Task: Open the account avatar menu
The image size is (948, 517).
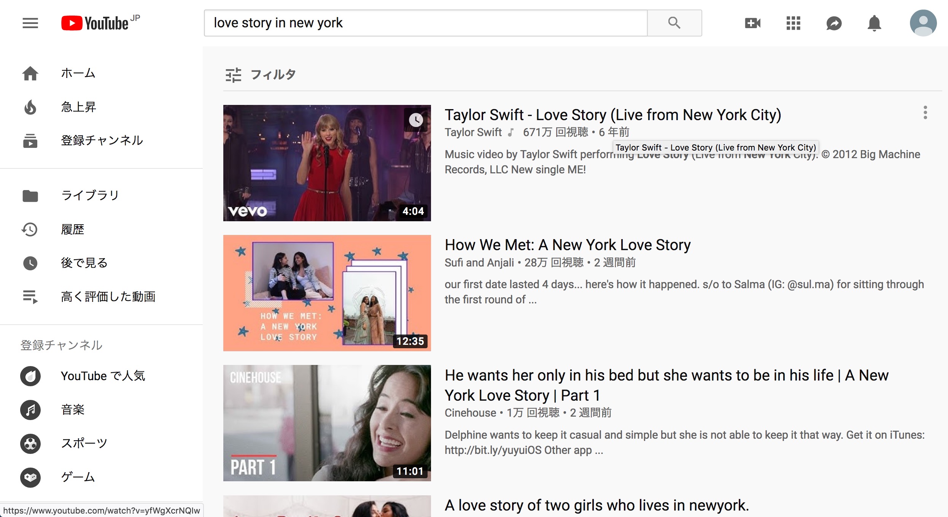Action: [x=923, y=23]
